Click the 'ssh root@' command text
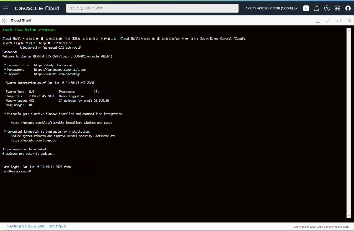Viewport: 354px width, 231px height. click(73, 48)
